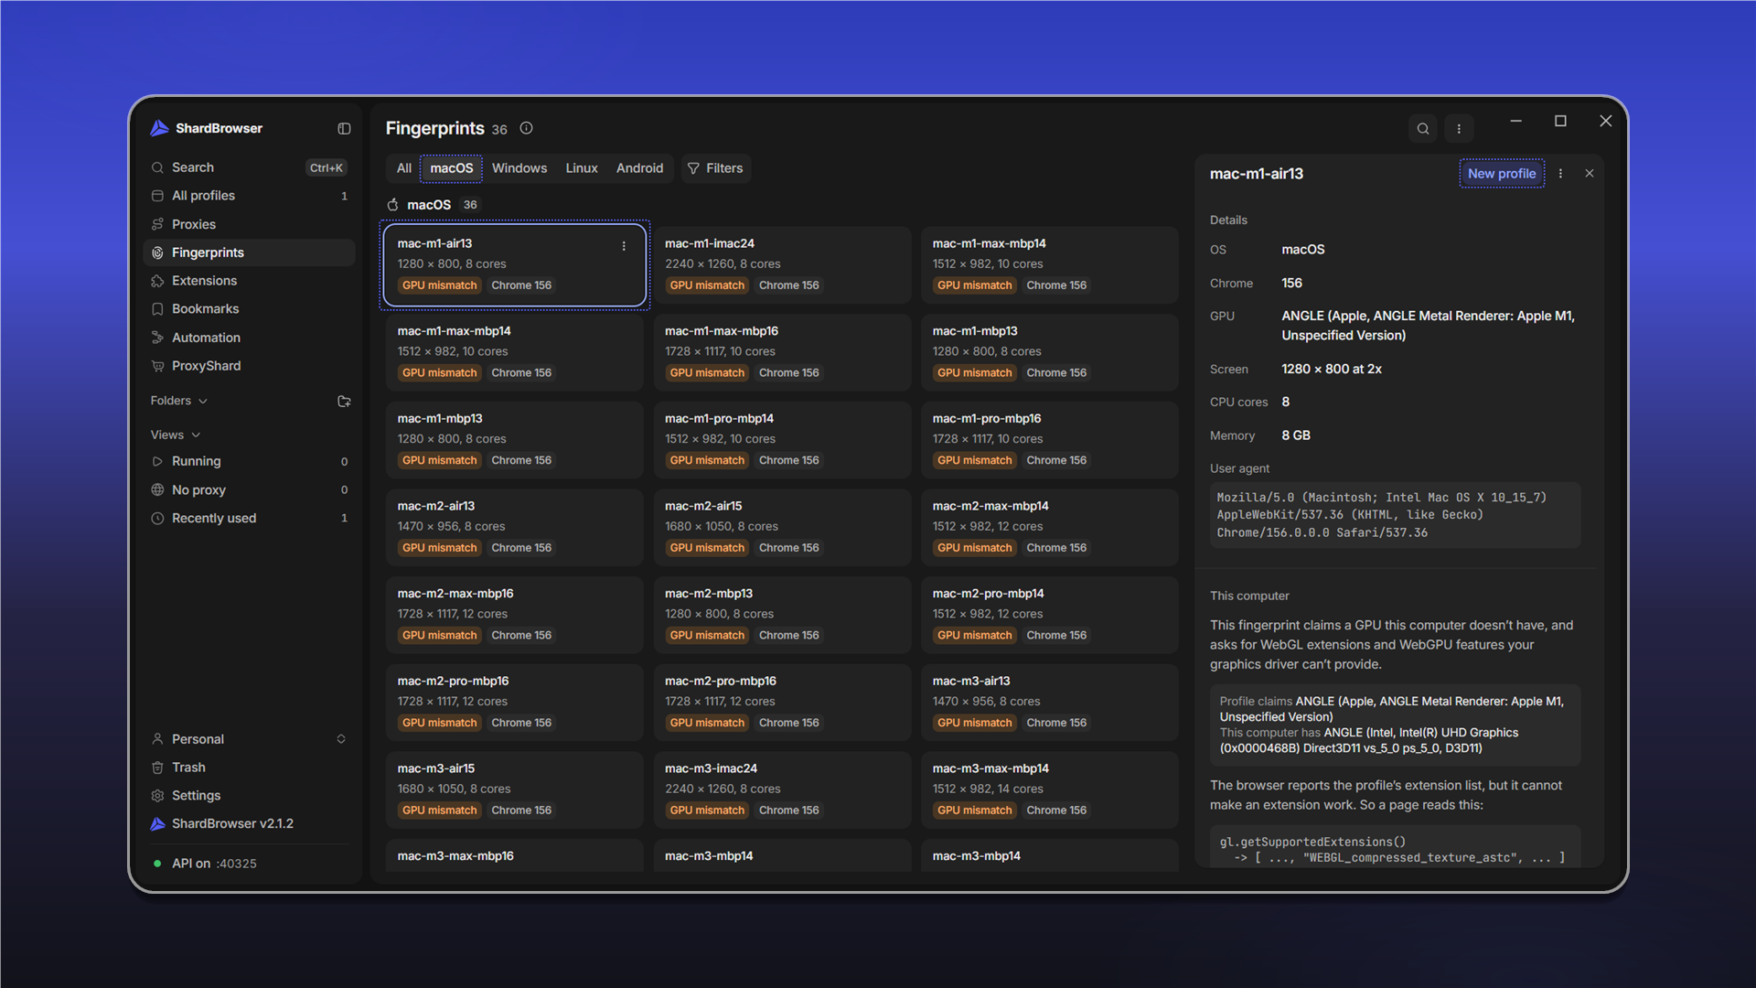Viewport: 1756px width, 988px height.
Task: Open the fingerprints search icon
Action: click(x=1423, y=129)
